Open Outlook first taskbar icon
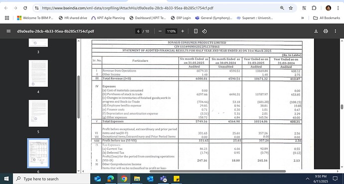Screen dimensions: 344x184 97,179
